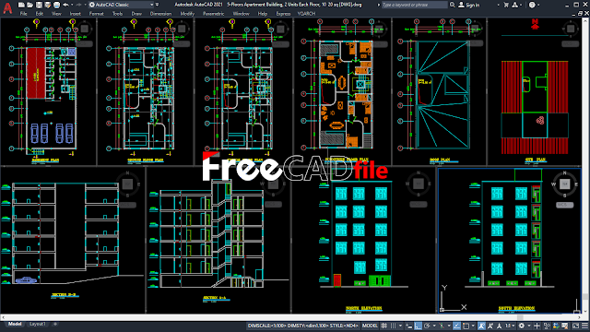Image resolution: width=590 pixels, height=332 pixels.
Task: Switch to the Model tab
Action: [15, 324]
